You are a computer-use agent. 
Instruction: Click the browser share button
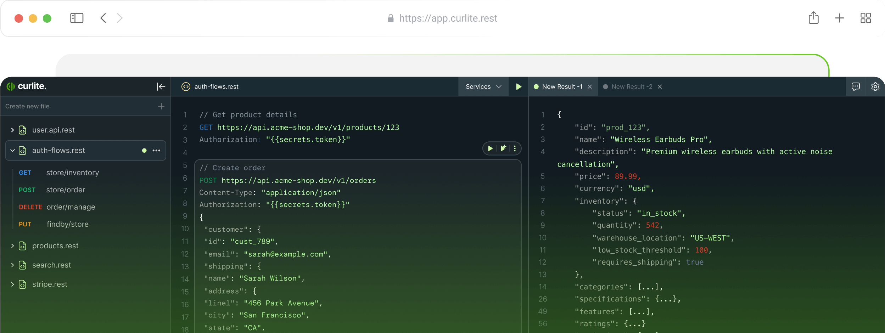(x=813, y=18)
